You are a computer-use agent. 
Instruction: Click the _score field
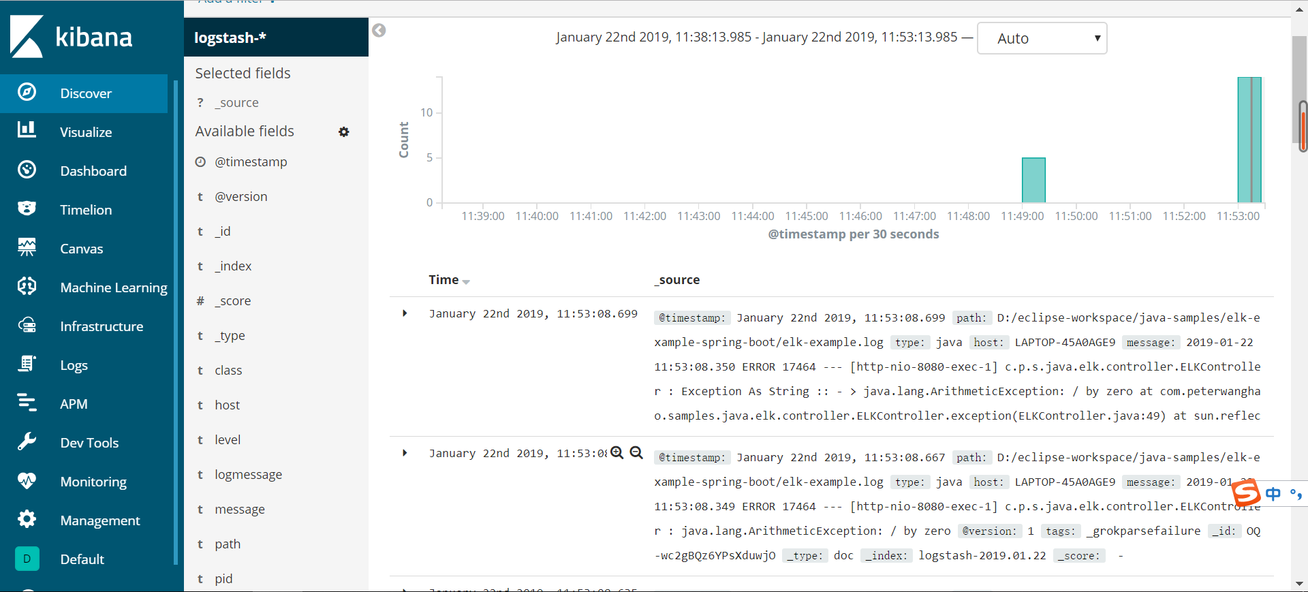pos(232,301)
